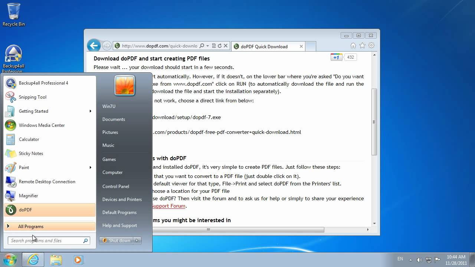The height and width of the screenshot is (267, 475).
Task: Start Windows Media Center
Action: [x=50, y=125]
